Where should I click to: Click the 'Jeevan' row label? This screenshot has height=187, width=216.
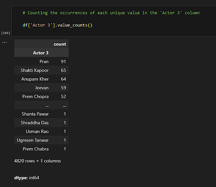coord(42,88)
